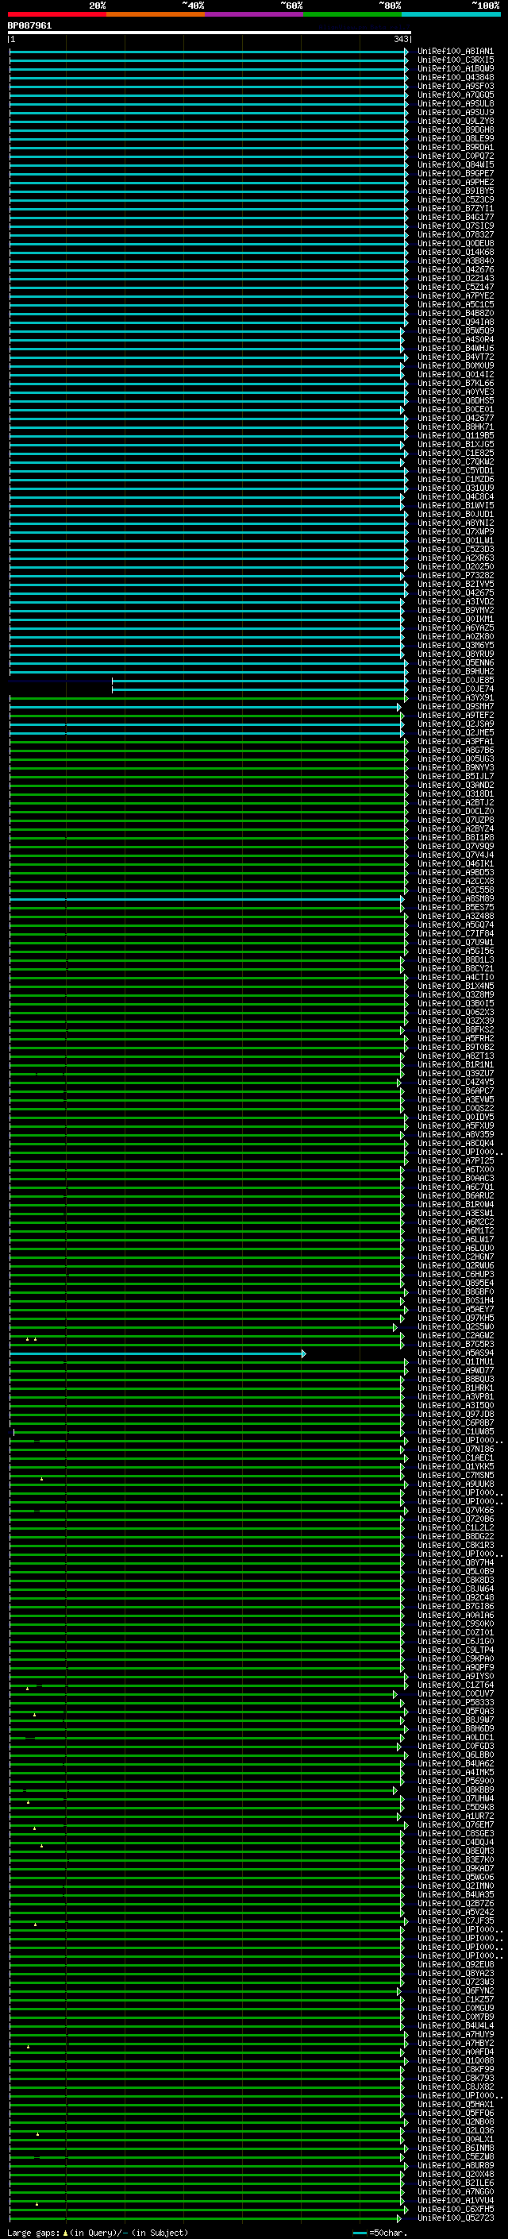Viewport: 508px width, 2239px height.
Task: Select the UniRef100_P73282 label
Action: coord(455,575)
